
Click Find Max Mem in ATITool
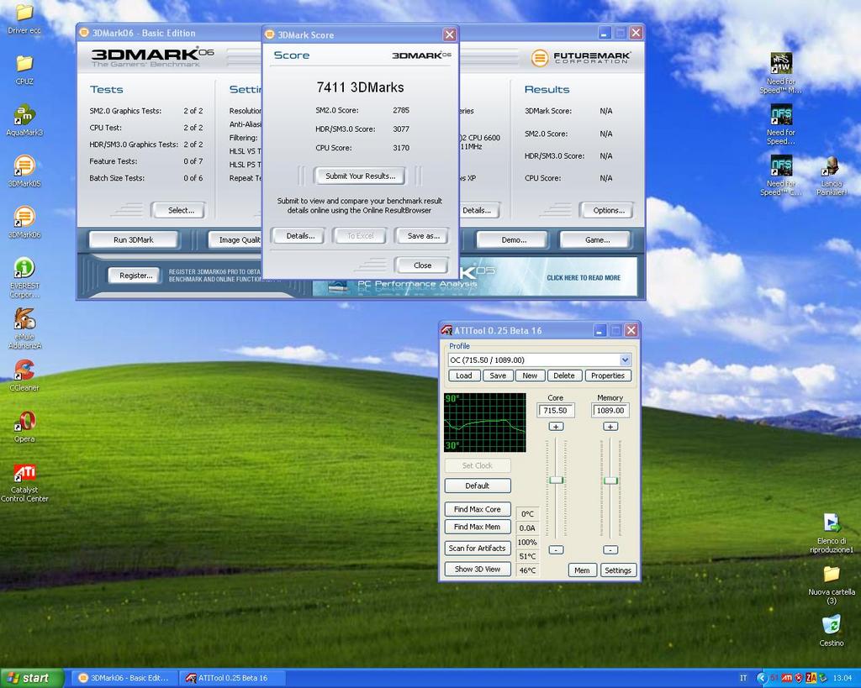coord(478,527)
